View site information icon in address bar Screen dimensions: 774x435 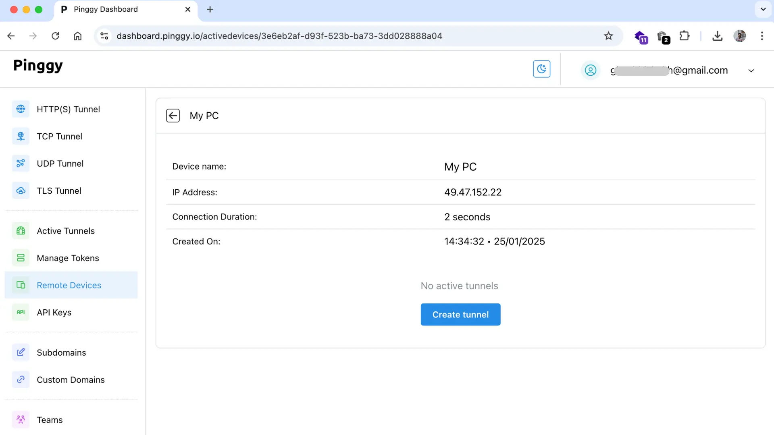(104, 36)
